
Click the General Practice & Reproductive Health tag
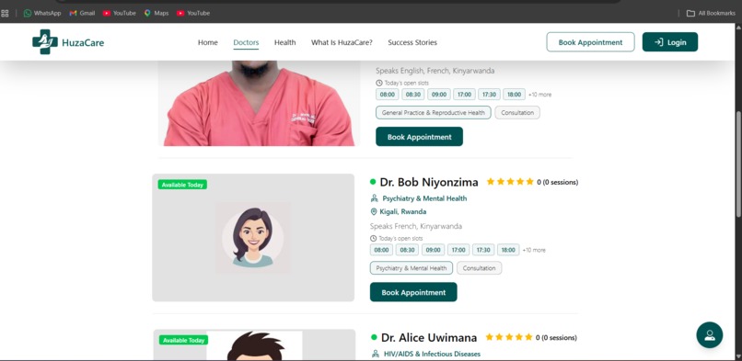pos(434,112)
